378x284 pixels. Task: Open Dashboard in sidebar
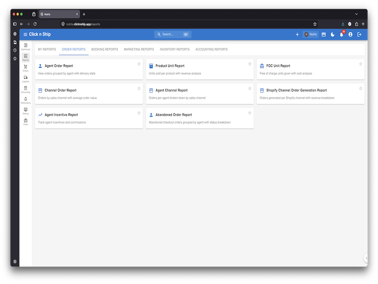[x=26, y=47]
